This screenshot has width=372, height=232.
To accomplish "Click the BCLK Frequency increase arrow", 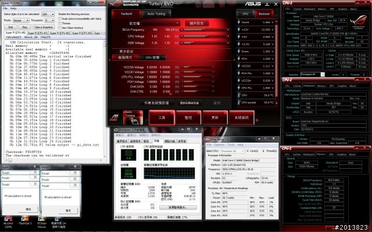I will 228,30.
